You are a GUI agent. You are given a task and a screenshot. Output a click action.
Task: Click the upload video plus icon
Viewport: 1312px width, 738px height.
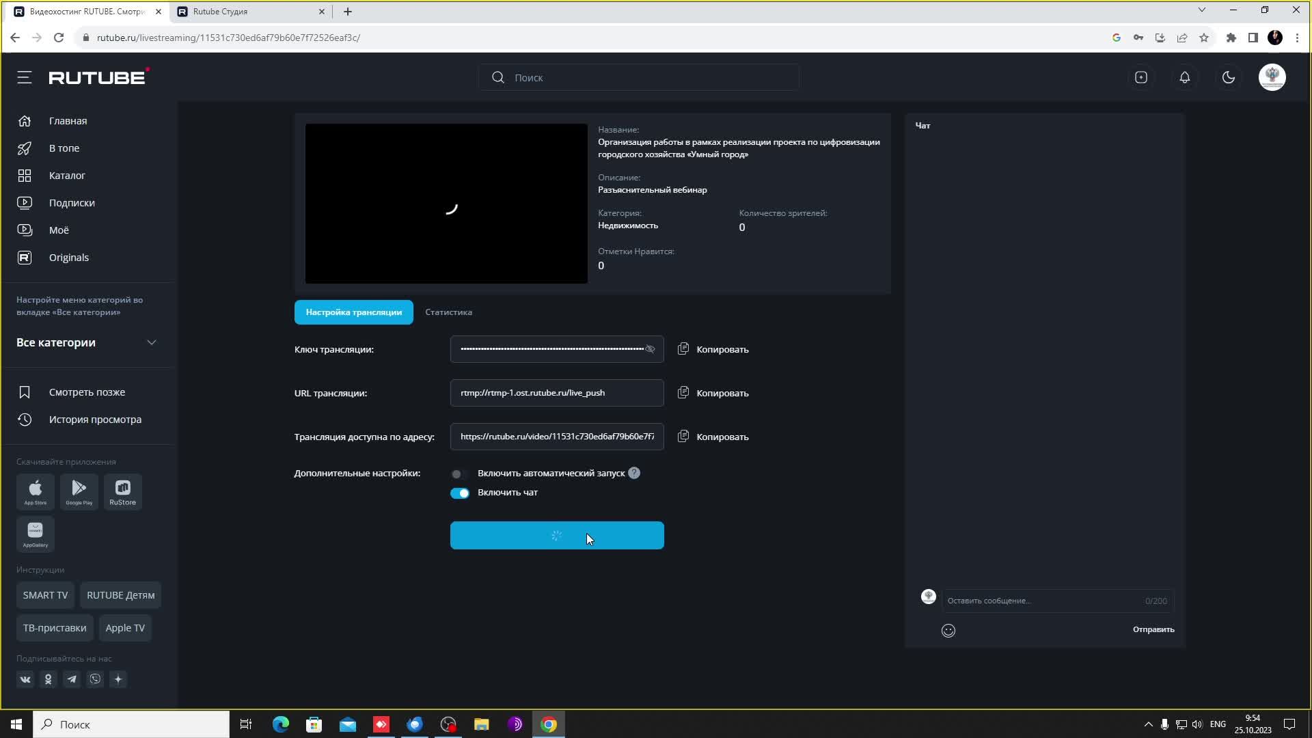pos(1141,77)
